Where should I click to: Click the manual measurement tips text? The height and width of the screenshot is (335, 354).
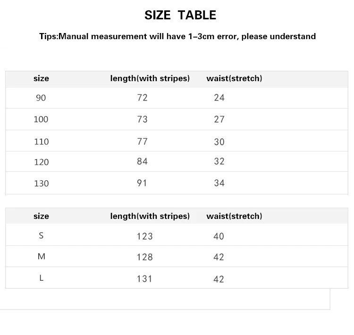(x=177, y=36)
